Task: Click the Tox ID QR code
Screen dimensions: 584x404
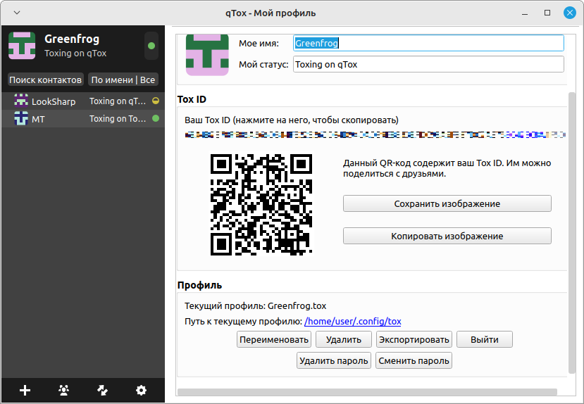Action: [261, 205]
